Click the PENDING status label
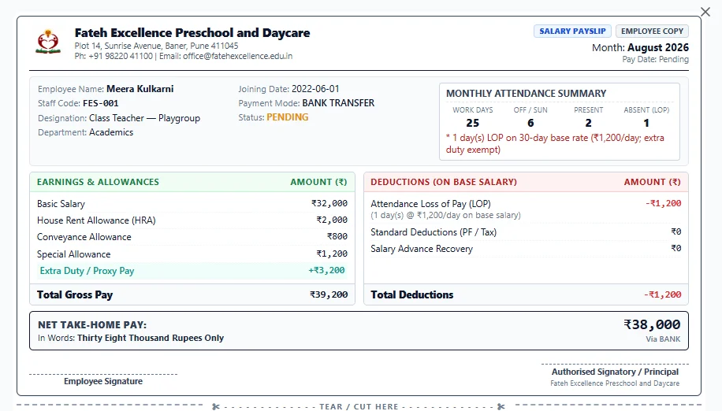The height and width of the screenshot is (411, 722). [x=288, y=117]
